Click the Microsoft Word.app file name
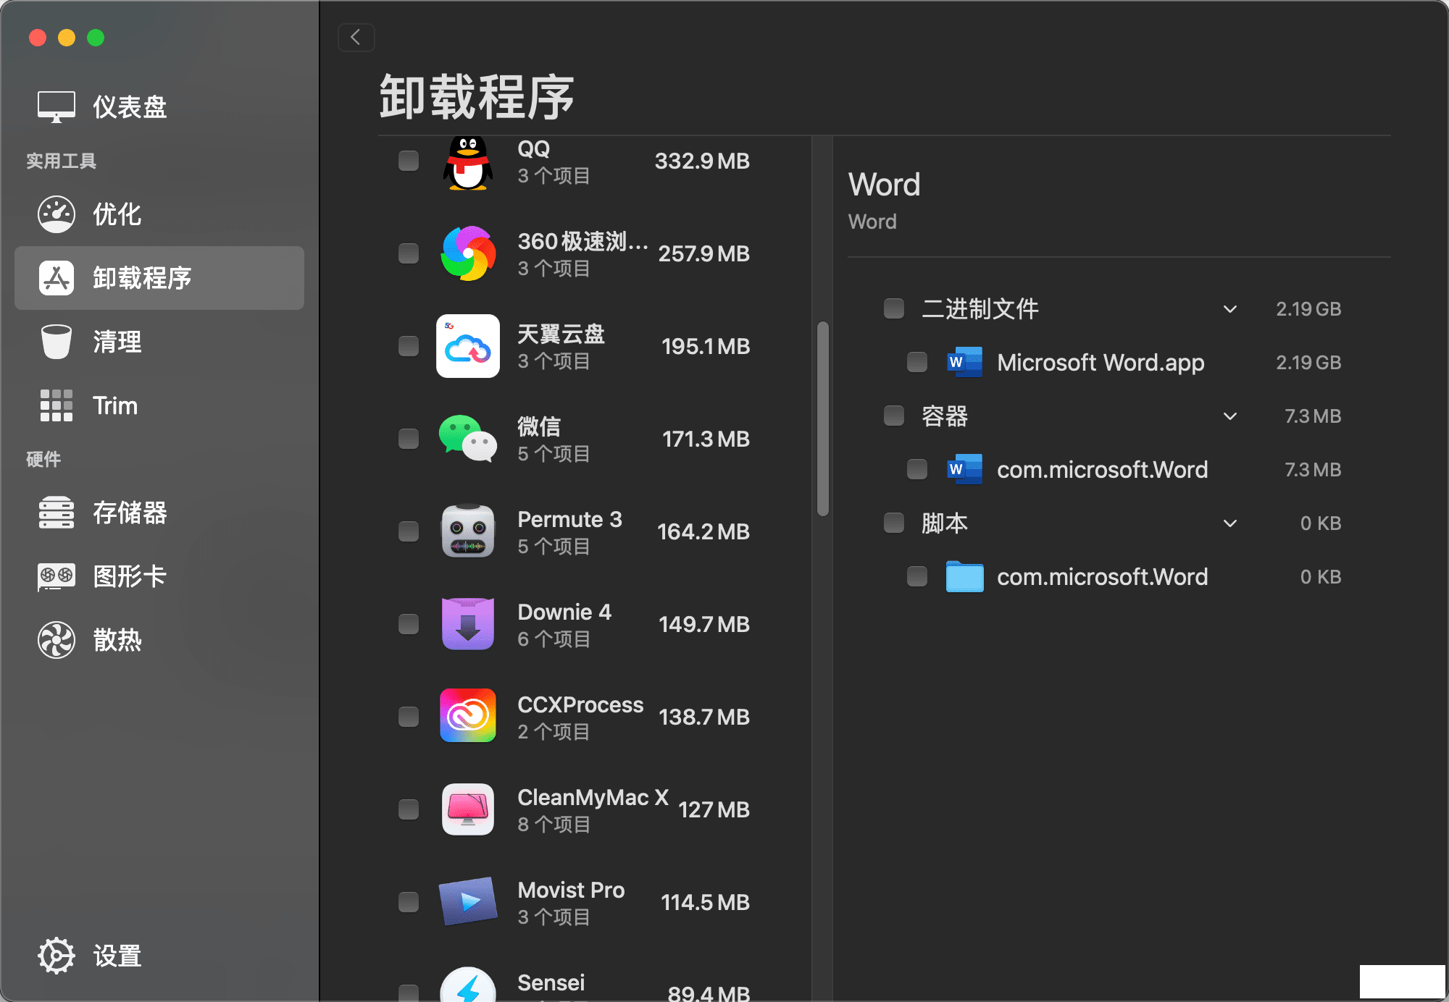 pos(1101,362)
